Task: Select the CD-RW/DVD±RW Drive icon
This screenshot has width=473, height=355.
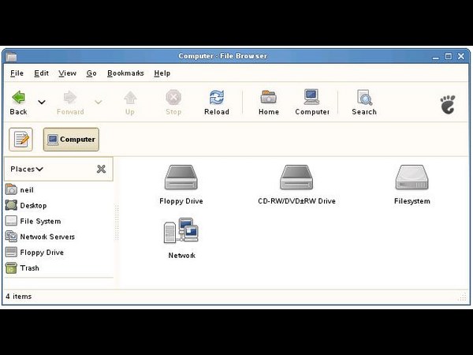Action: click(296, 177)
